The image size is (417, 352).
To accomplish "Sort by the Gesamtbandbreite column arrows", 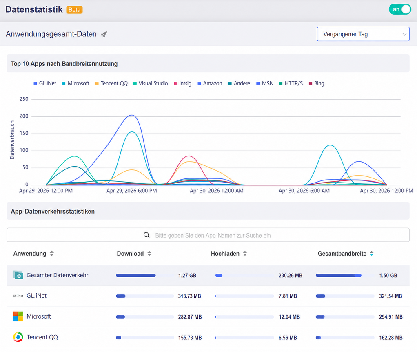I will [372, 254].
